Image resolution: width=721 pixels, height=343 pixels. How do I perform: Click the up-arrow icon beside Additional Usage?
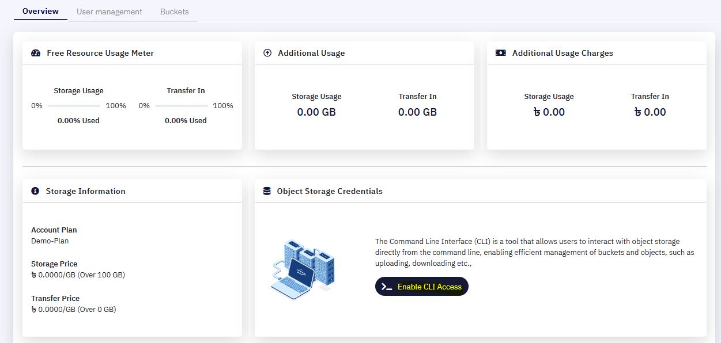click(267, 53)
